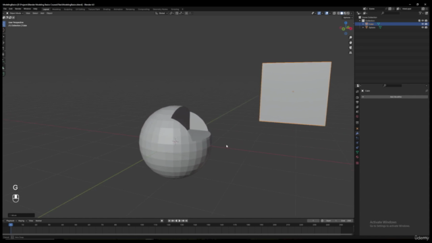This screenshot has width=432, height=243.
Task: Toggle the Collection exclude checkbox in Outliner
Action: tap(419, 21)
